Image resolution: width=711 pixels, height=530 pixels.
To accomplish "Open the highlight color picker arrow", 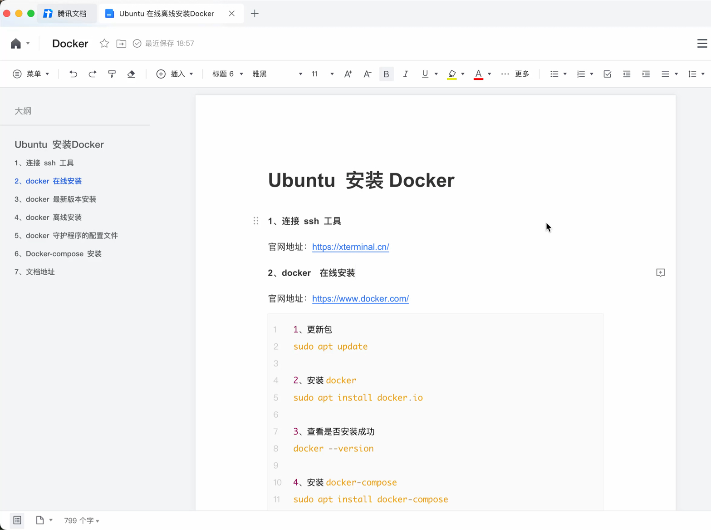I will 463,74.
